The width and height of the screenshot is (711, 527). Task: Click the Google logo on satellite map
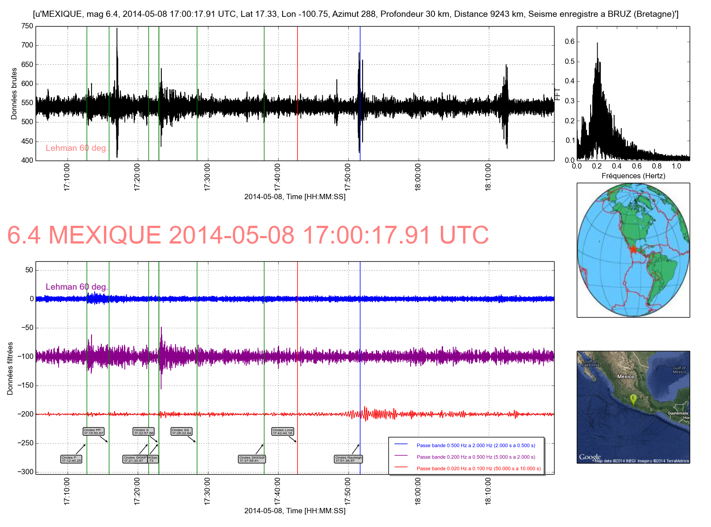coord(590,457)
